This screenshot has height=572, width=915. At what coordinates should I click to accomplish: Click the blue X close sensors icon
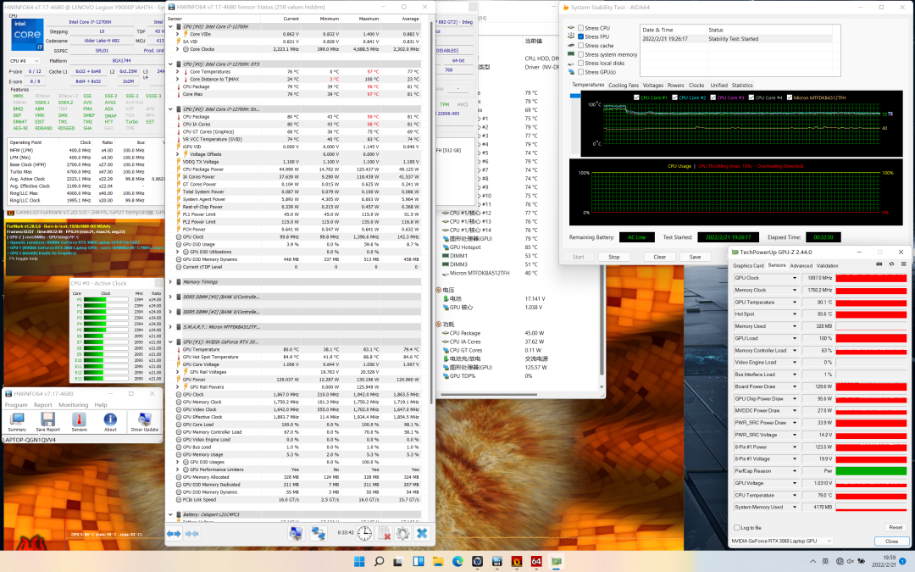(421, 533)
